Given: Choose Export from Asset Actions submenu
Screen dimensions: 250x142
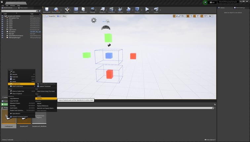Looking at the screenshot, I should 46,96.
